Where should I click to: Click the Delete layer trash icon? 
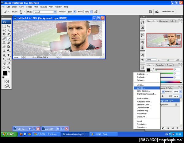pos(178,128)
